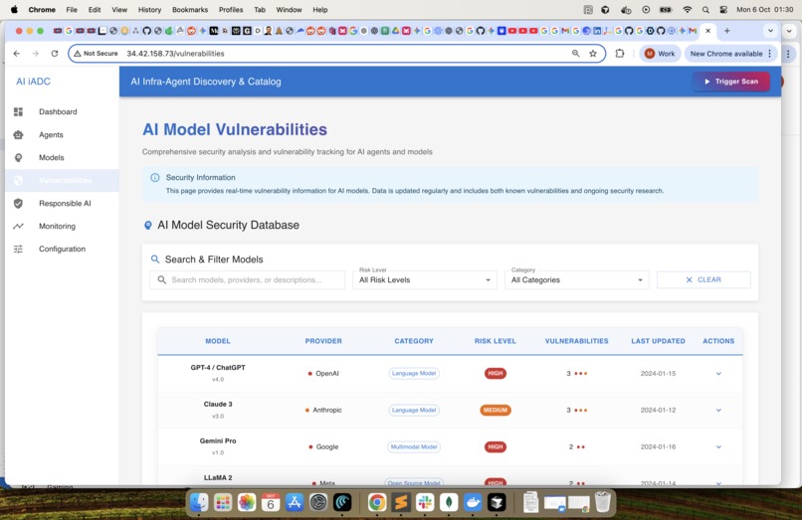This screenshot has width=802, height=520.
Task: Open Monitoring via its trend-line icon
Action: (19, 226)
